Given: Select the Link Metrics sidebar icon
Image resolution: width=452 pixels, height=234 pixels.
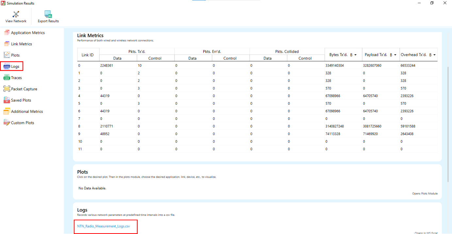Looking at the screenshot, I should (x=7, y=44).
